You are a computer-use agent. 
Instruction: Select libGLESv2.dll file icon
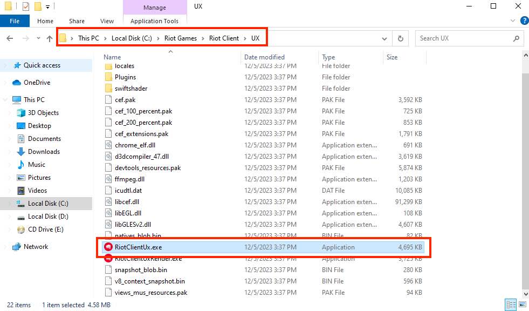pos(108,225)
